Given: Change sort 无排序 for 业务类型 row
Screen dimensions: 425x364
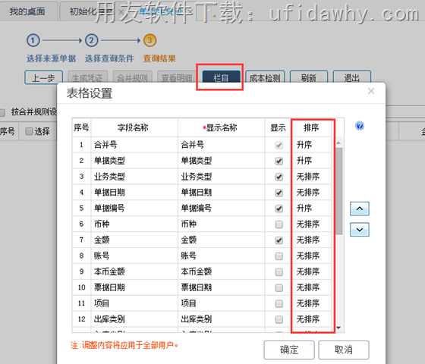Looking at the screenshot, I should 312,177.
